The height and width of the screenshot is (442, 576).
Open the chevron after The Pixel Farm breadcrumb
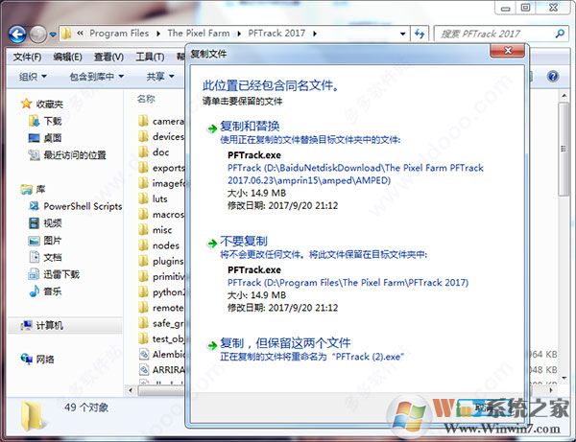pos(239,34)
